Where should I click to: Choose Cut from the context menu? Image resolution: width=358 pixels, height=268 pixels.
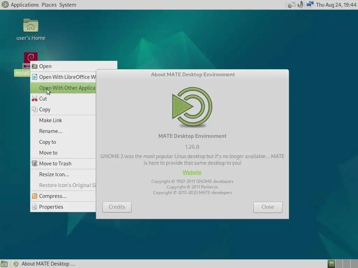(x=63, y=99)
